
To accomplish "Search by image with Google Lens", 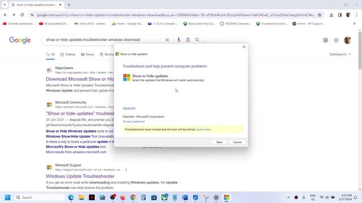I will click(x=188, y=40).
